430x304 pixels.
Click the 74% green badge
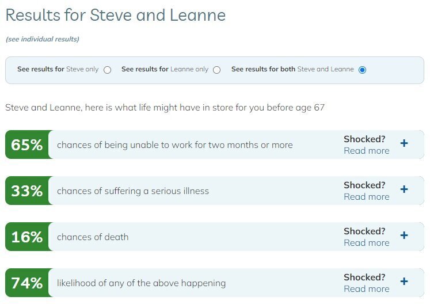point(27,283)
